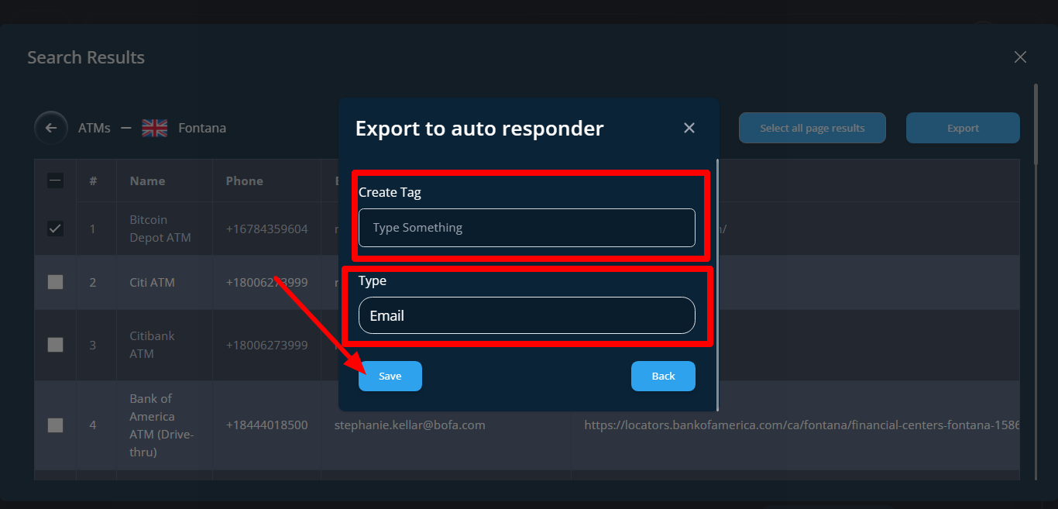
Task: Tick the Bank of America ATM checkbox
Action: (x=55, y=425)
